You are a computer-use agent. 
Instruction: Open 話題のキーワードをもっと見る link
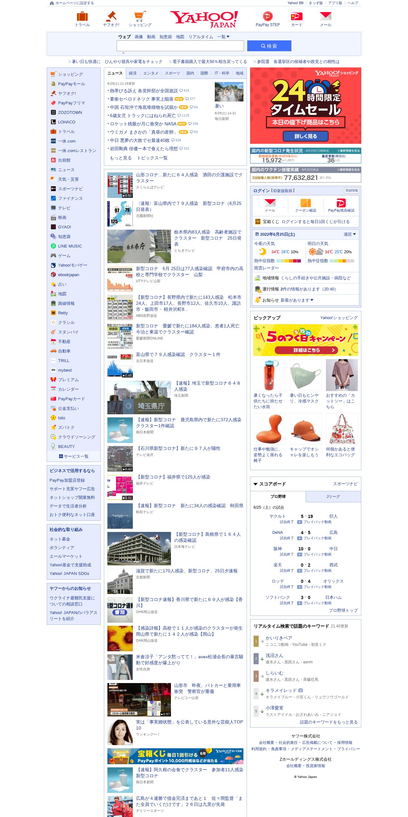[329, 722]
